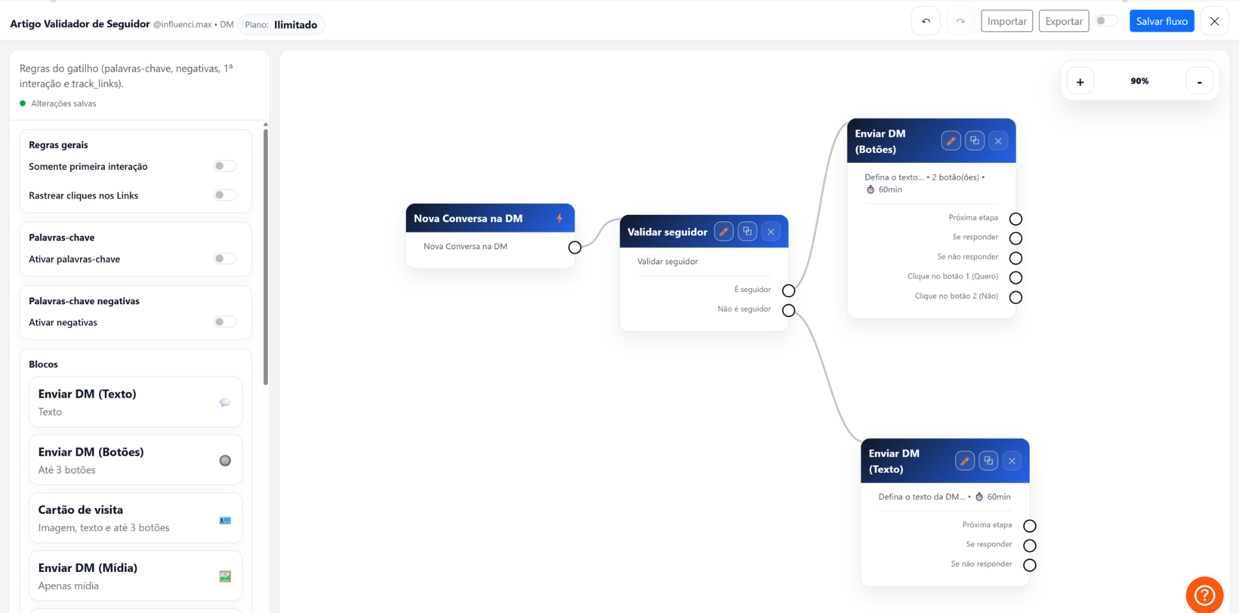
Task: Edit the Enviar DM (Botões) node with pencil icon
Action: coord(950,141)
